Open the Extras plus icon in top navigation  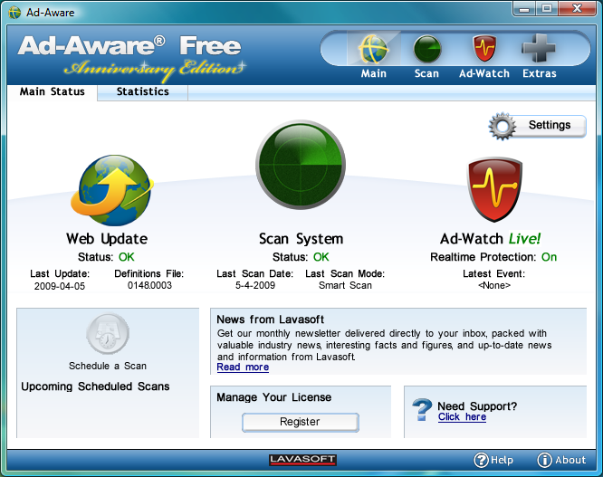(539, 48)
